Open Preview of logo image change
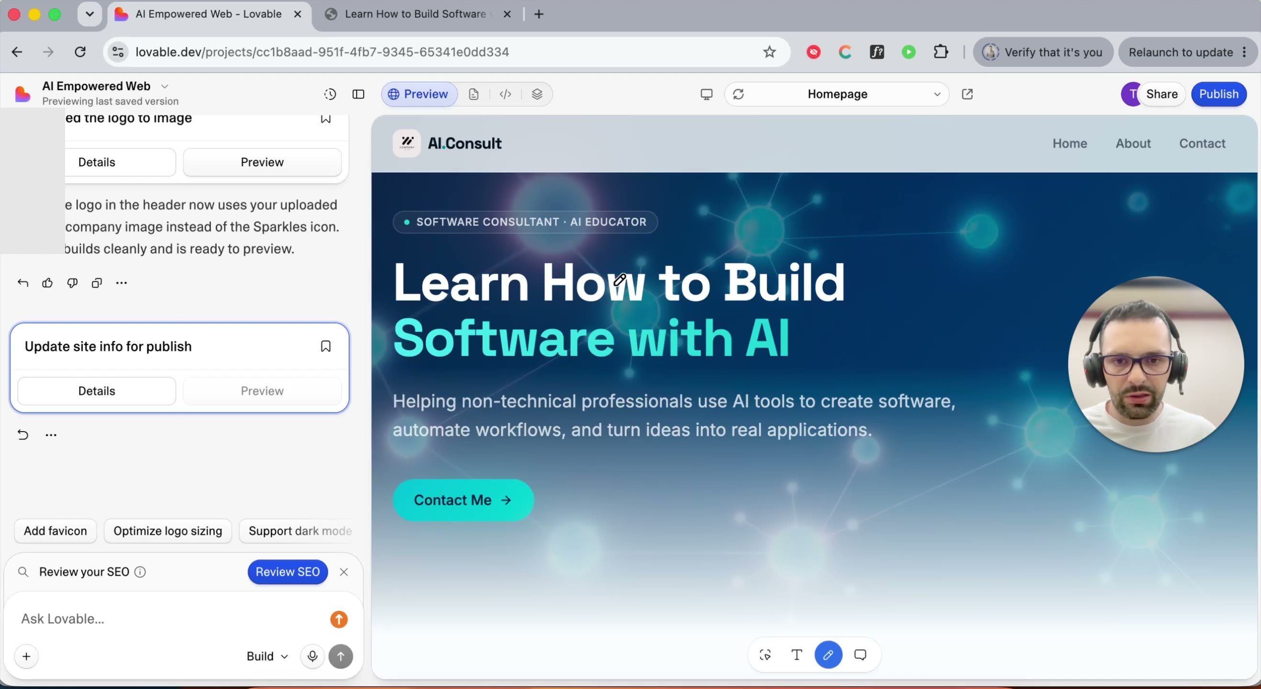Image resolution: width=1261 pixels, height=689 pixels. pyautogui.click(x=262, y=163)
